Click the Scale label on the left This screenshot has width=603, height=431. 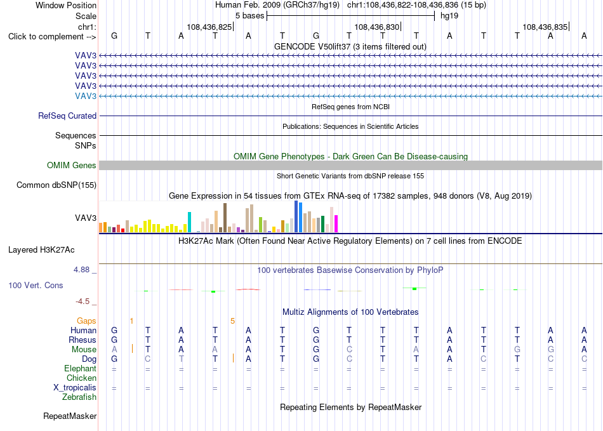[x=86, y=16]
